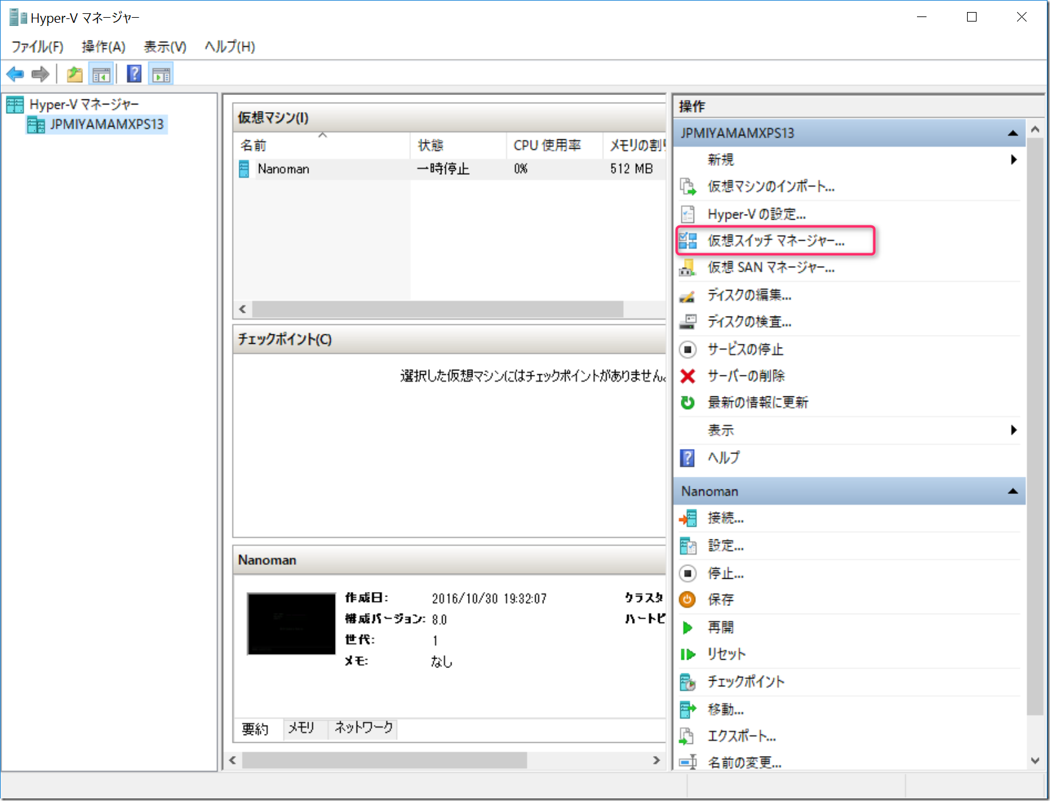Click the actions pane scroll-up arrow
Viewport: 1050px width, 801px height.
(1035, 130)
